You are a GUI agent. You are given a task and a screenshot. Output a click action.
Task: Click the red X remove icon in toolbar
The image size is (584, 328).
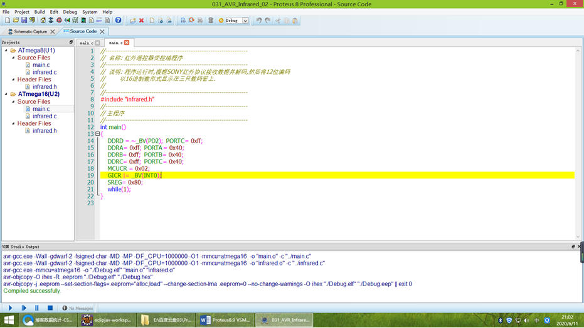pos(141,21)
